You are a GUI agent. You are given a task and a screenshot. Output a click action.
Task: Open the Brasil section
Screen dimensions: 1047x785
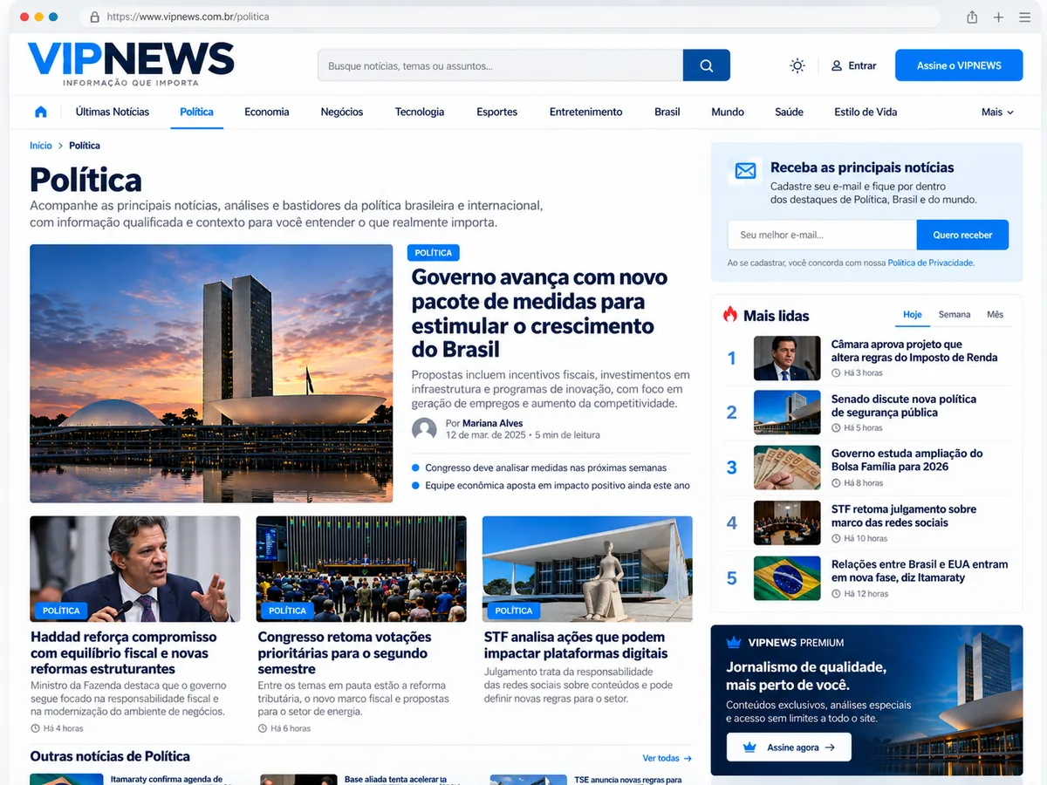point(667,112)
